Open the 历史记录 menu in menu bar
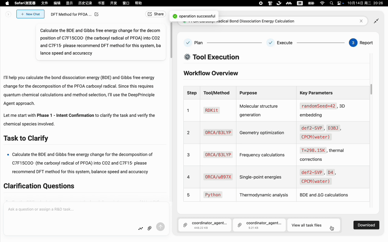Screen dimensions: 388x242 tap(85, 3)
